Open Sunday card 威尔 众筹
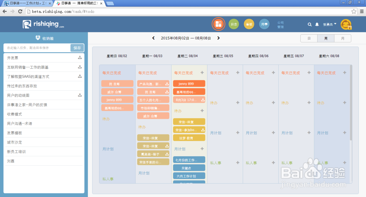This screenshot has width=366, height=197. (117, 92)
